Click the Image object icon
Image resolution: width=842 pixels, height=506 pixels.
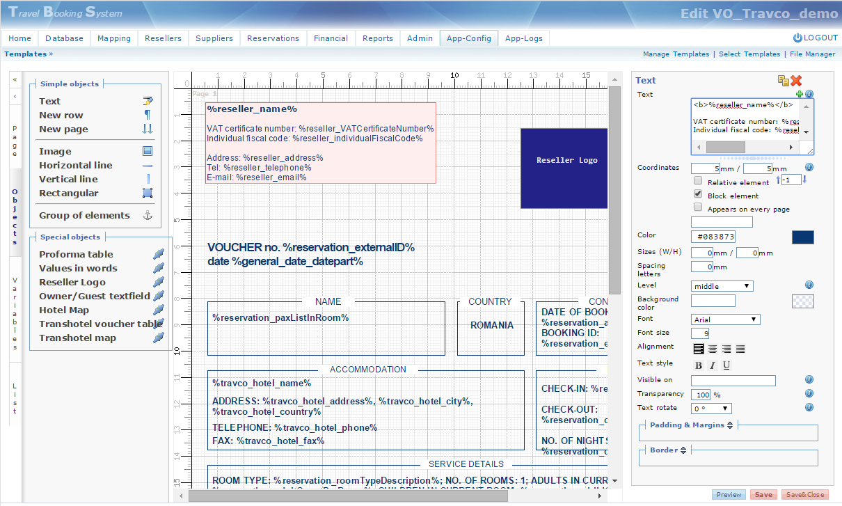[x=147, y=152]
